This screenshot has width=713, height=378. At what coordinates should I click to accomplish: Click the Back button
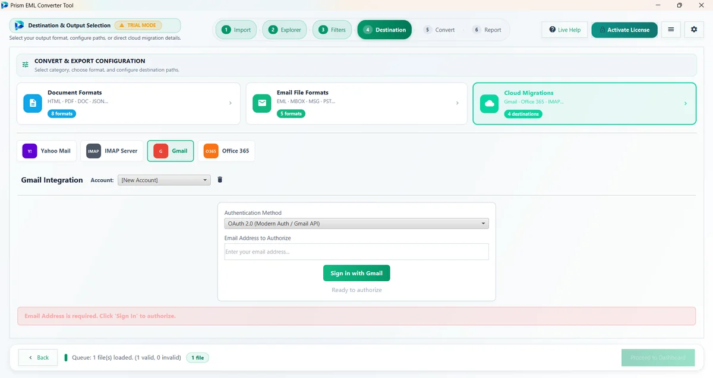[38, 357]
